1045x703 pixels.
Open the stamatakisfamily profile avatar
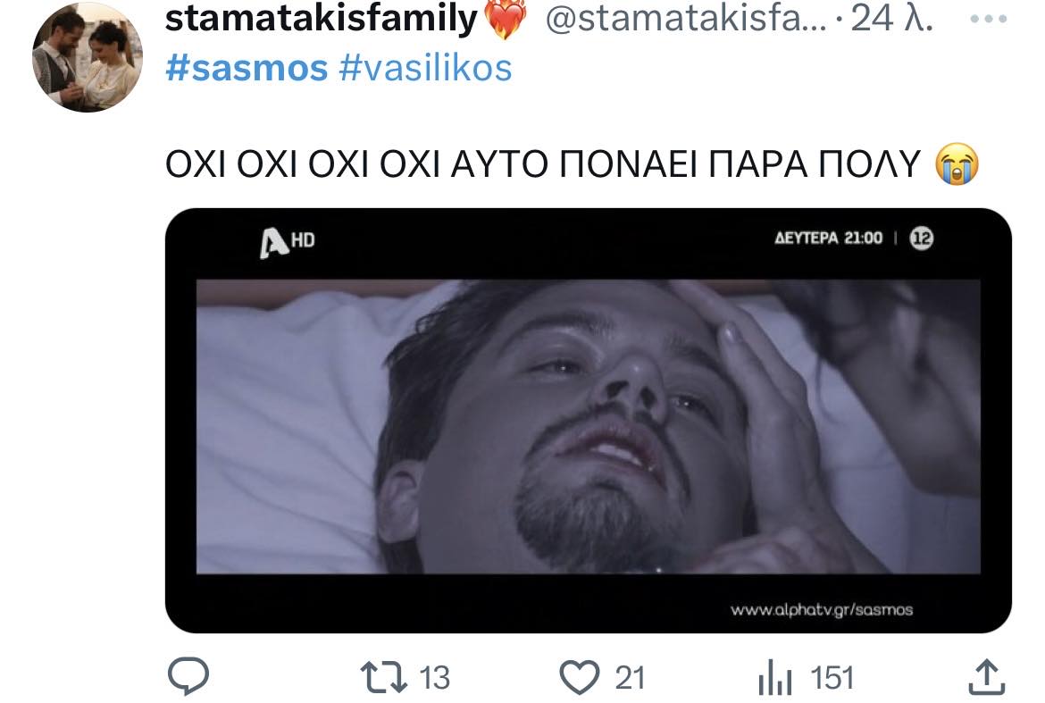point(88,59)
